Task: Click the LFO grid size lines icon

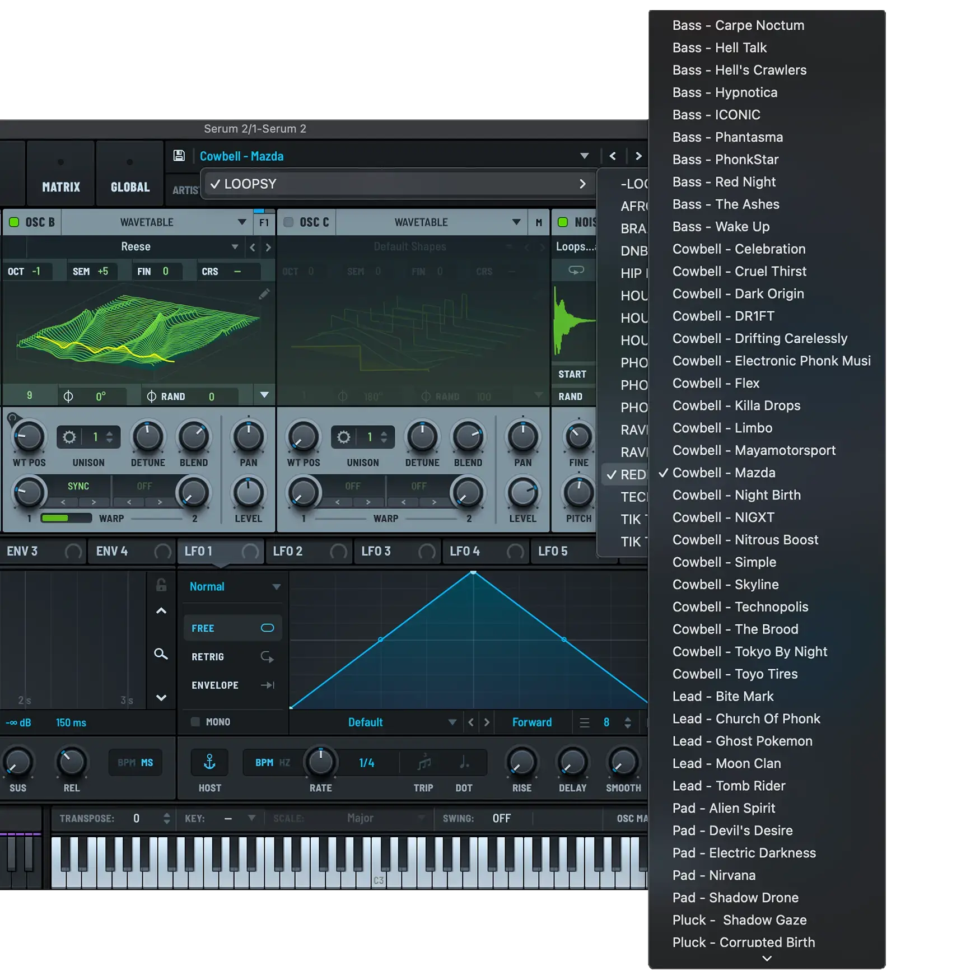Action: tap(585, 722)
